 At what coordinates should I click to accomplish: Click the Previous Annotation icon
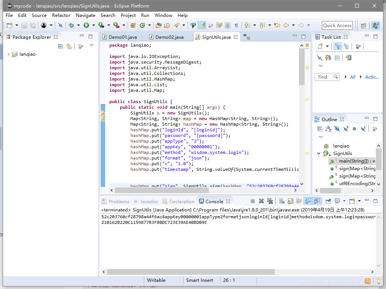pyautogui.click(x=262, y=25)
